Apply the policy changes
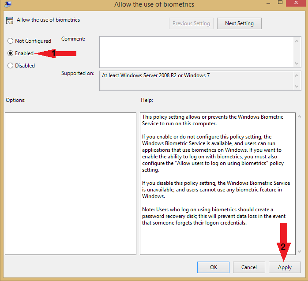Viewport: 308px width, 281px height. coord(285,267)
